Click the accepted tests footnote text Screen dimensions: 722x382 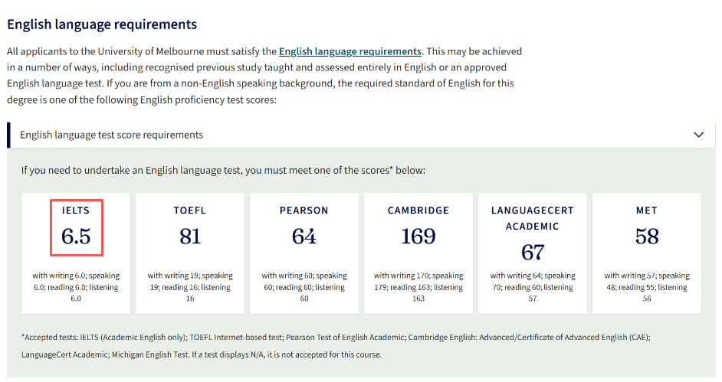[x=336, y=346]
